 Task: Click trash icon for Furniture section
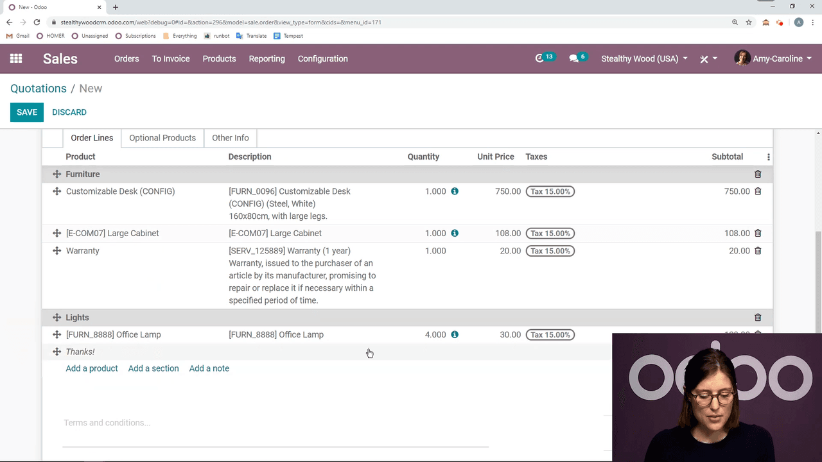(758, 175)
